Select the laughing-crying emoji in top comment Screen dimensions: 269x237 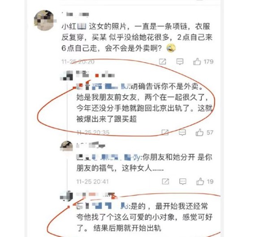tap(171, 48)
